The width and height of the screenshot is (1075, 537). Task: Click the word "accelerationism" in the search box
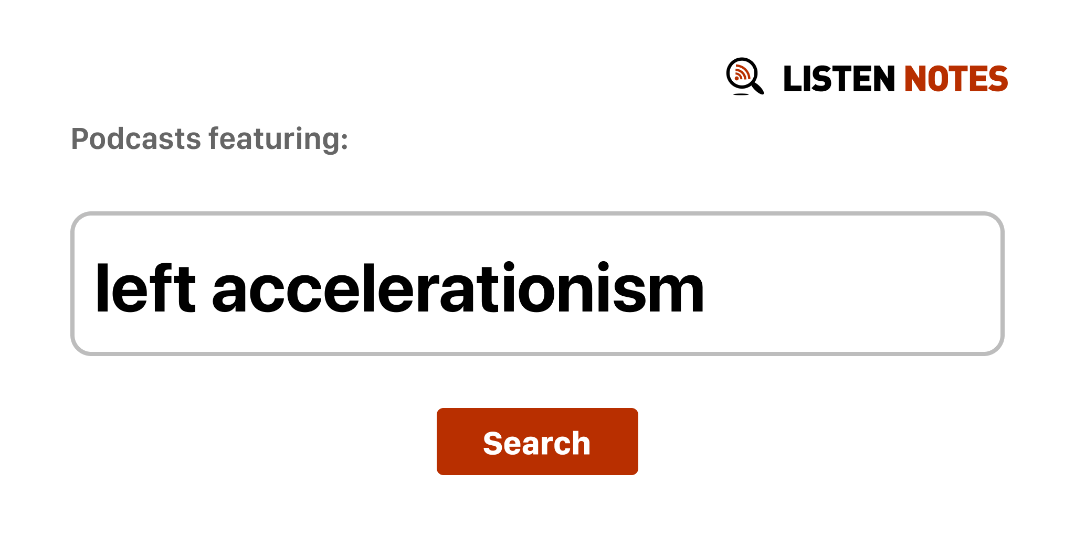458,288
